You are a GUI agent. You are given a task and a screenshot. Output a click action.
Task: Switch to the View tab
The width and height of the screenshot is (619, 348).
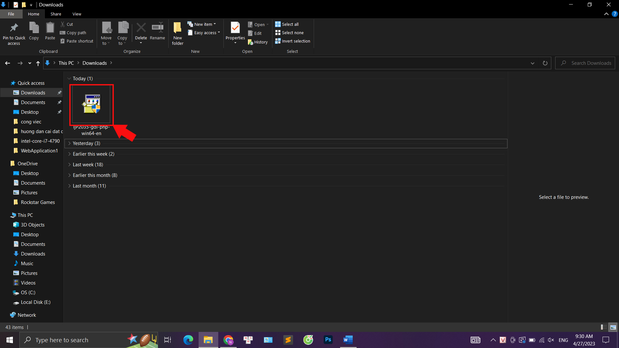tap(77, 14)
